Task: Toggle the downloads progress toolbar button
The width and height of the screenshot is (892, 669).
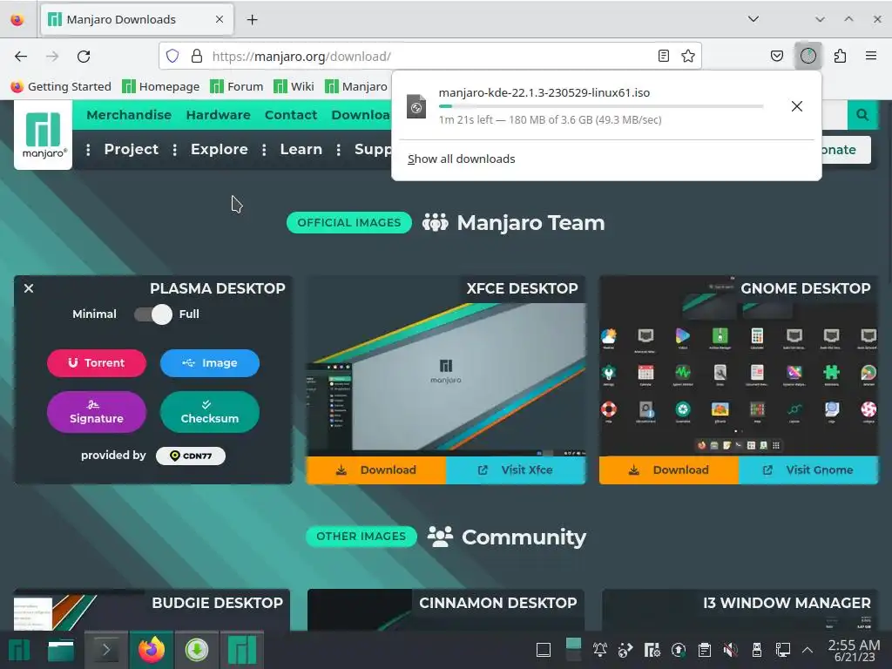Action: (x=808, y=56)
